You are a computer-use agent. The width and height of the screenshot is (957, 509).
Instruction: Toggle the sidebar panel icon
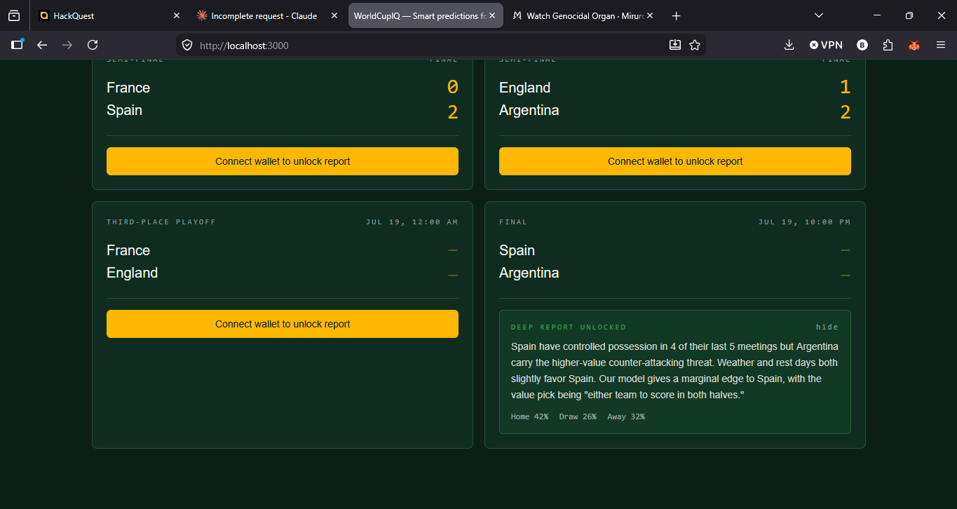[18, 45]
